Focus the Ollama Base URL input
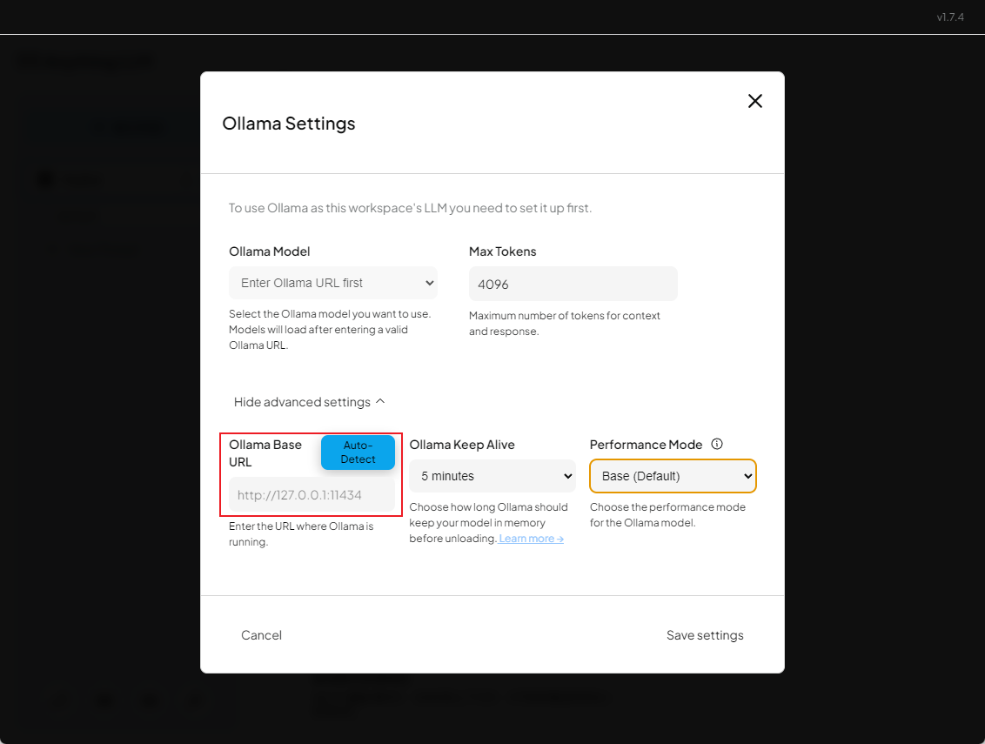The height and width of the screenshot is (744, 985). (312, 495)
